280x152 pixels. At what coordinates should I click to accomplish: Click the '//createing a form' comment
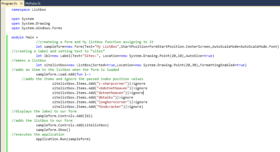[x=95, y=42]
